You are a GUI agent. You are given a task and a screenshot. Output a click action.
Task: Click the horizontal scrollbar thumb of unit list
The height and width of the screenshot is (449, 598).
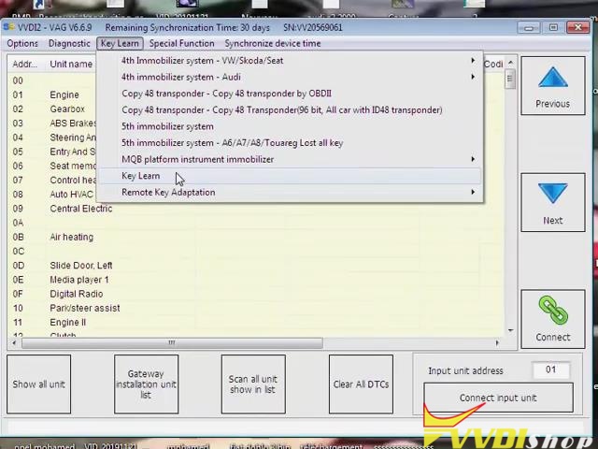(172, 343)
